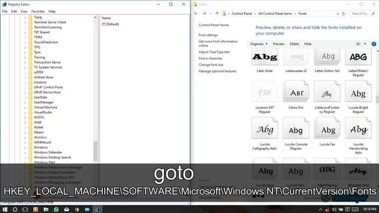
Task: Open Manage optional features link
Action: [x=217, y=71]
